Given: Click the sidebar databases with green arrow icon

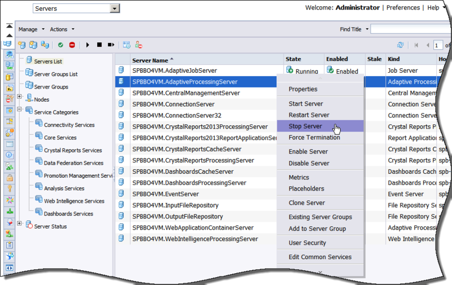Looking at the screenshot, I should coord(10,65).
